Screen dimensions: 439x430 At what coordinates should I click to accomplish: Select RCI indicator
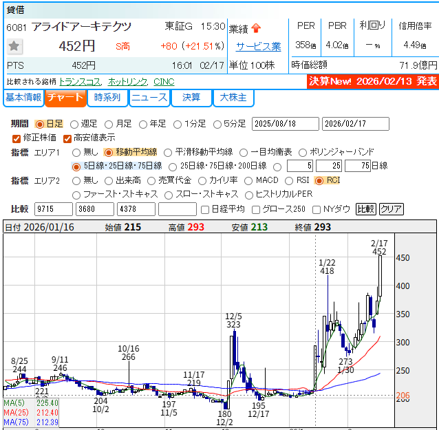(x=319, y=181)
